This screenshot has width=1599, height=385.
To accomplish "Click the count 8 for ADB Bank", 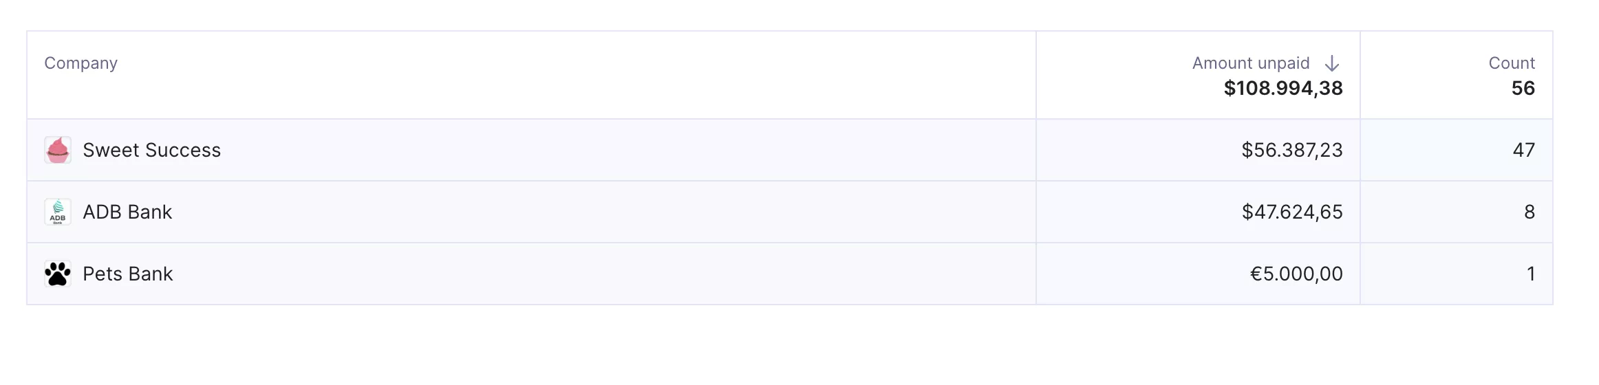I will [1530, 212].
